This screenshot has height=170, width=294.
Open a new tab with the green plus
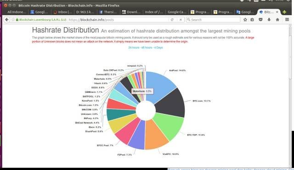tap(284, 12)
